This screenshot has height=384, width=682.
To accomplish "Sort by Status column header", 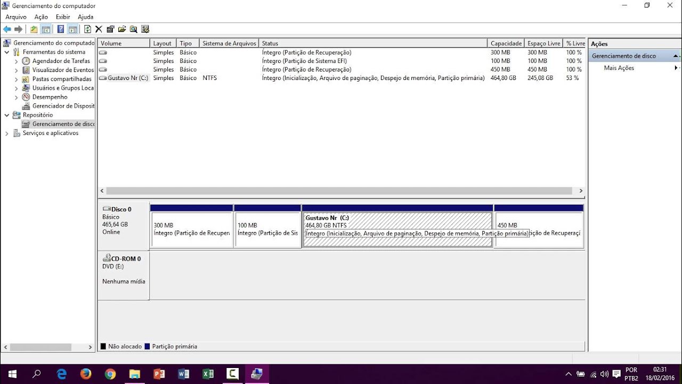I will [x=373, y=43].
